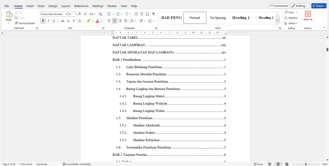Collapse the ribbon with chevron arrow

[324, 27]
